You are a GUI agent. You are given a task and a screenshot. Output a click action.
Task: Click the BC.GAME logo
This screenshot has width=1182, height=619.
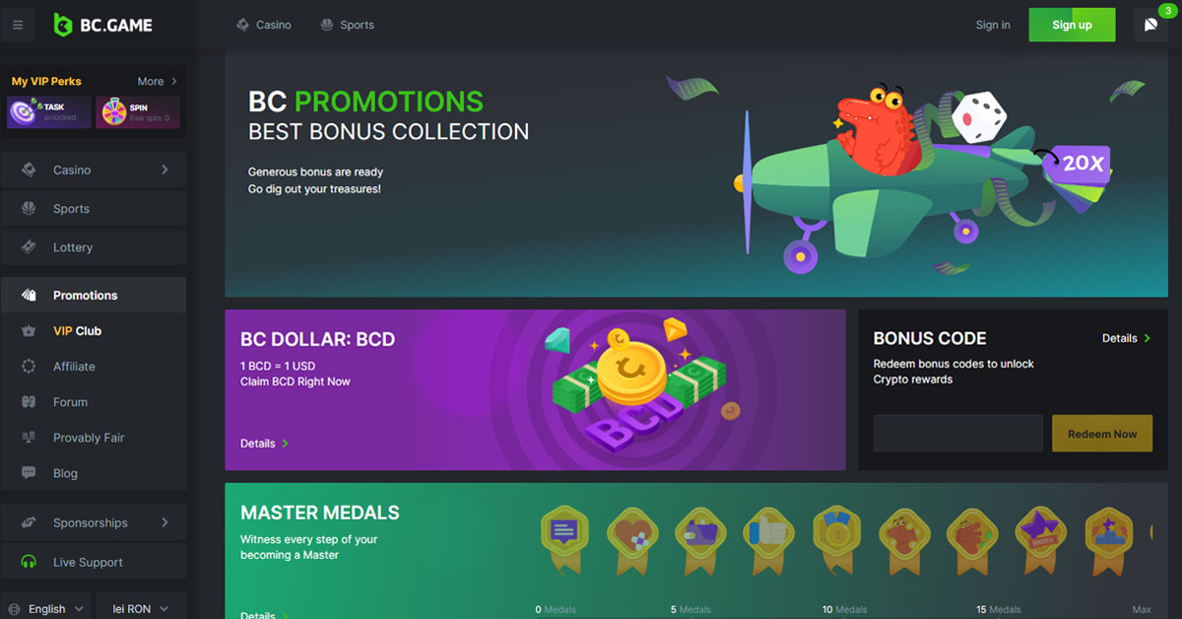102,25
